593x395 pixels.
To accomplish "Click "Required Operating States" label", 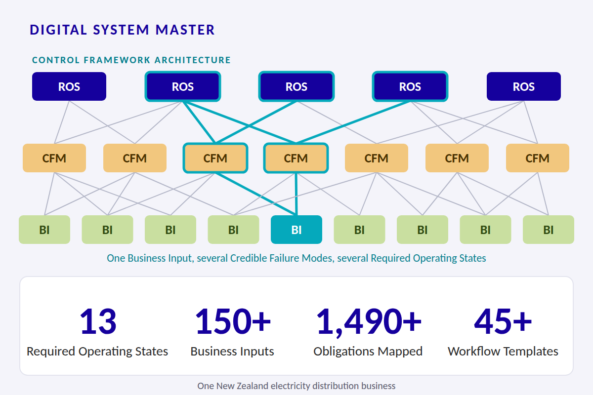I will click(x=97, y=352).
